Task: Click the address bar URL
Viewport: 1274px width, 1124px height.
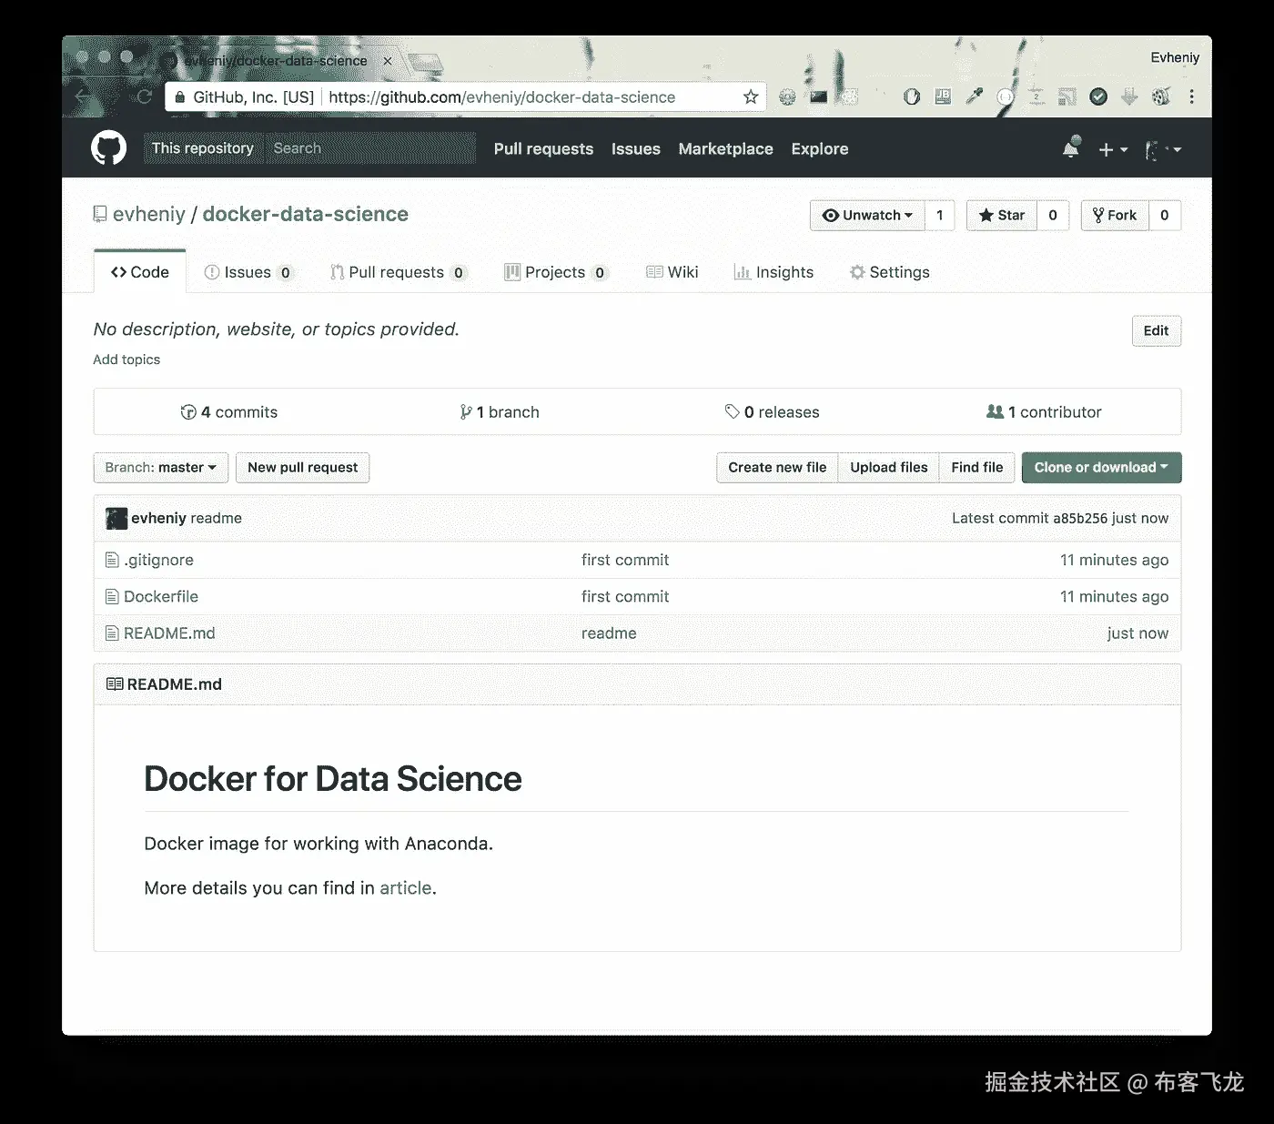Action: [x=501, y=97]
